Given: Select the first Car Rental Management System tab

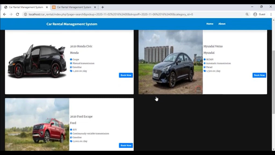Looking at the screenshot, I should (x=26, y=7).
